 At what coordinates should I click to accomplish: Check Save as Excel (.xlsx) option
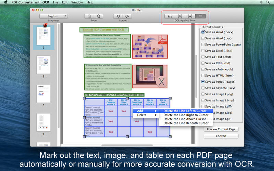(203, 51)
